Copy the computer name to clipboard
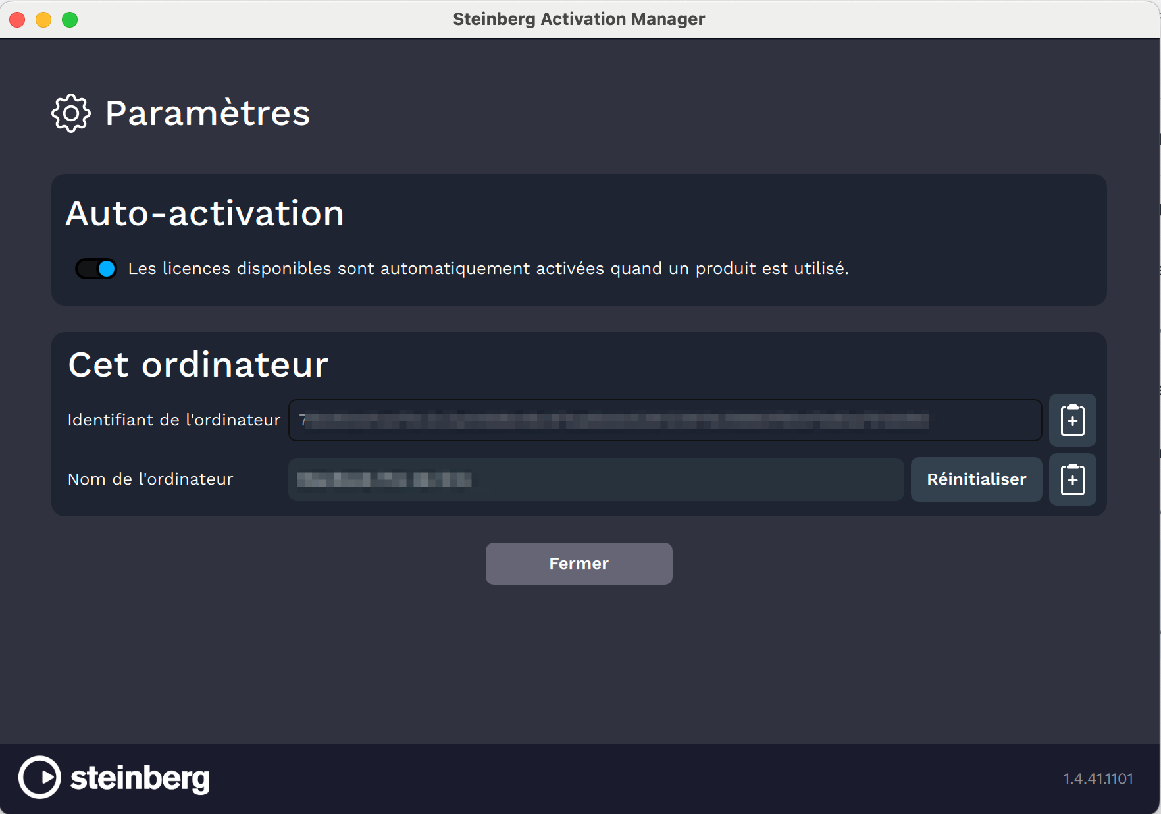1161x814 pixels. coord(1072,479)
